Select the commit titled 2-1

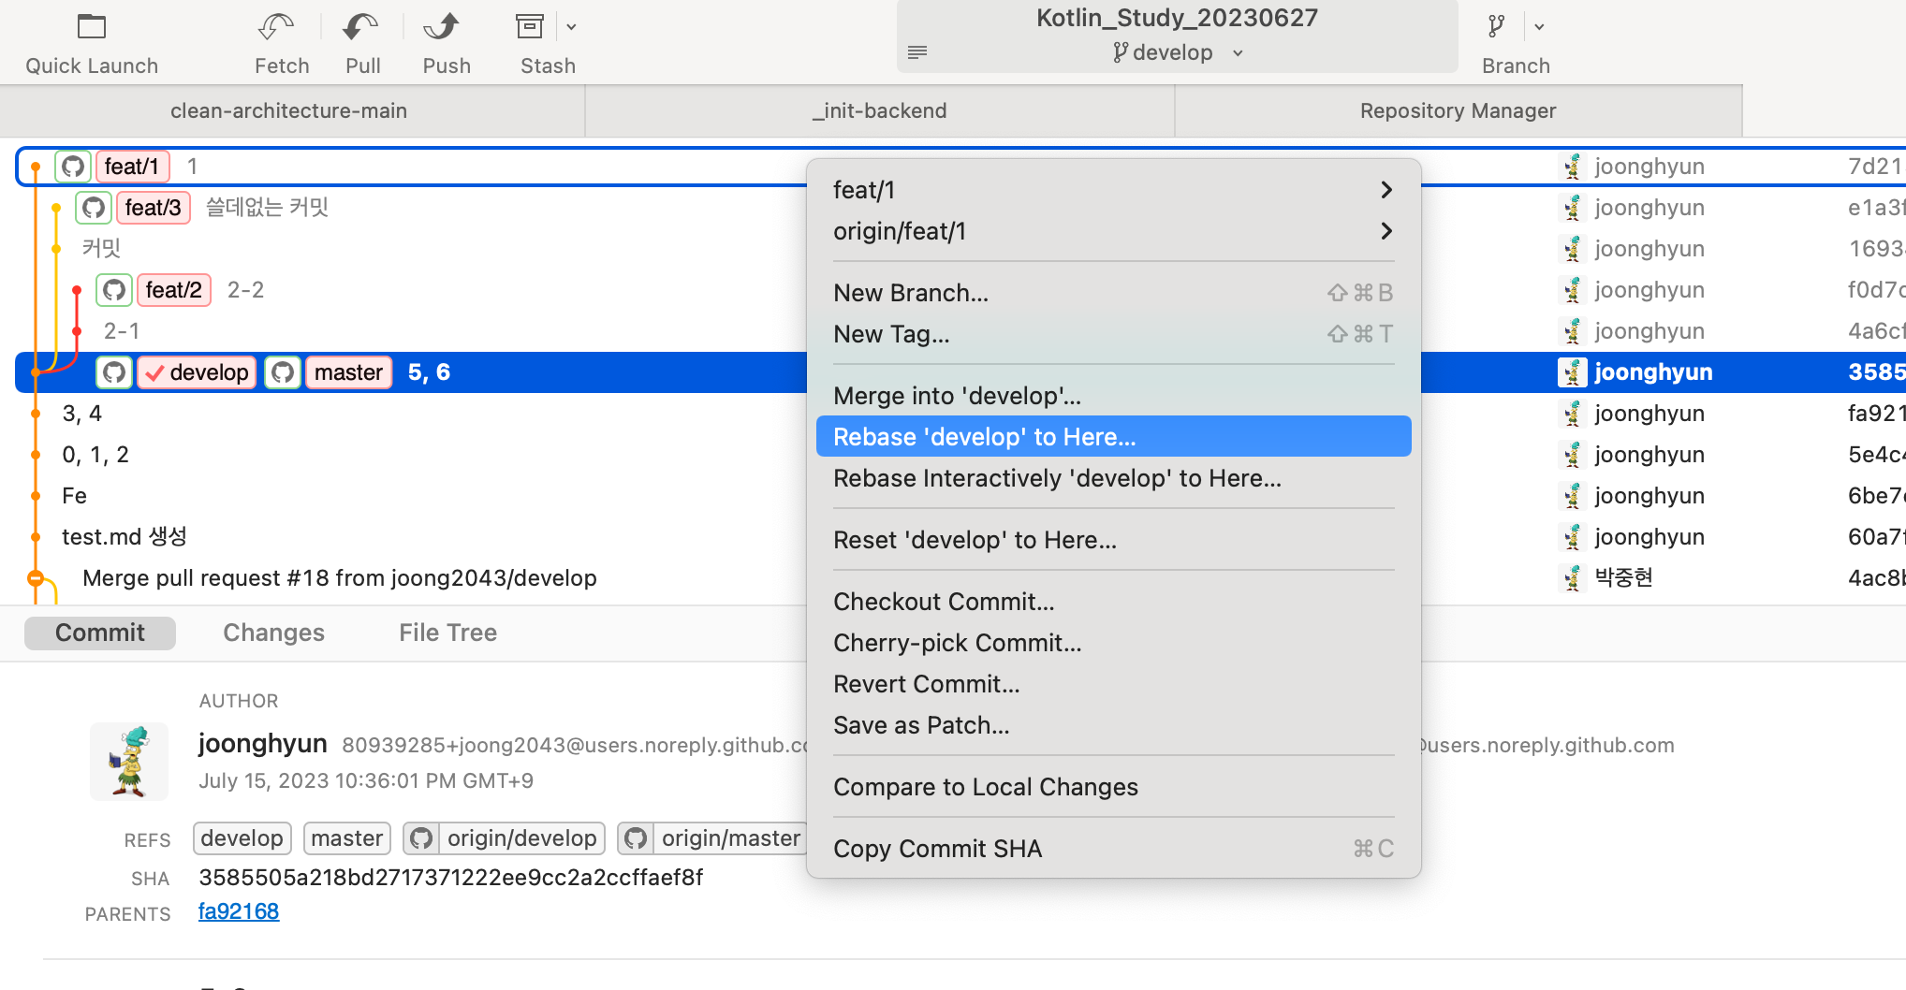click(122, 331)
